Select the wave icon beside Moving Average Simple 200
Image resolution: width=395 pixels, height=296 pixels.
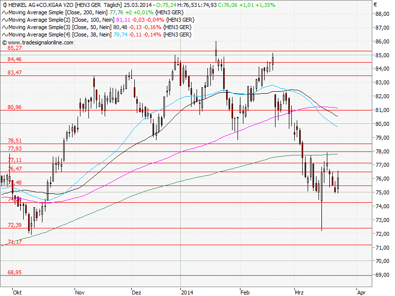coord(5,13)
